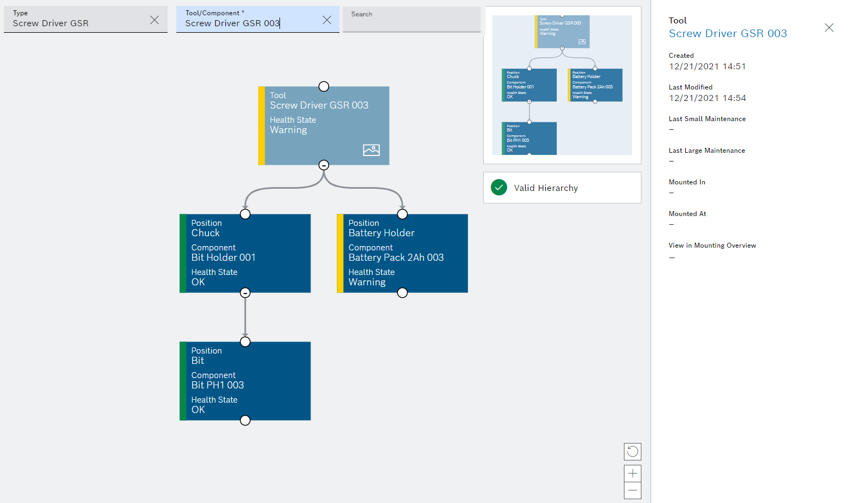Collapse children of Screw Driver GSR 003 node
This screenshot has width=863, height=503.
324,165
